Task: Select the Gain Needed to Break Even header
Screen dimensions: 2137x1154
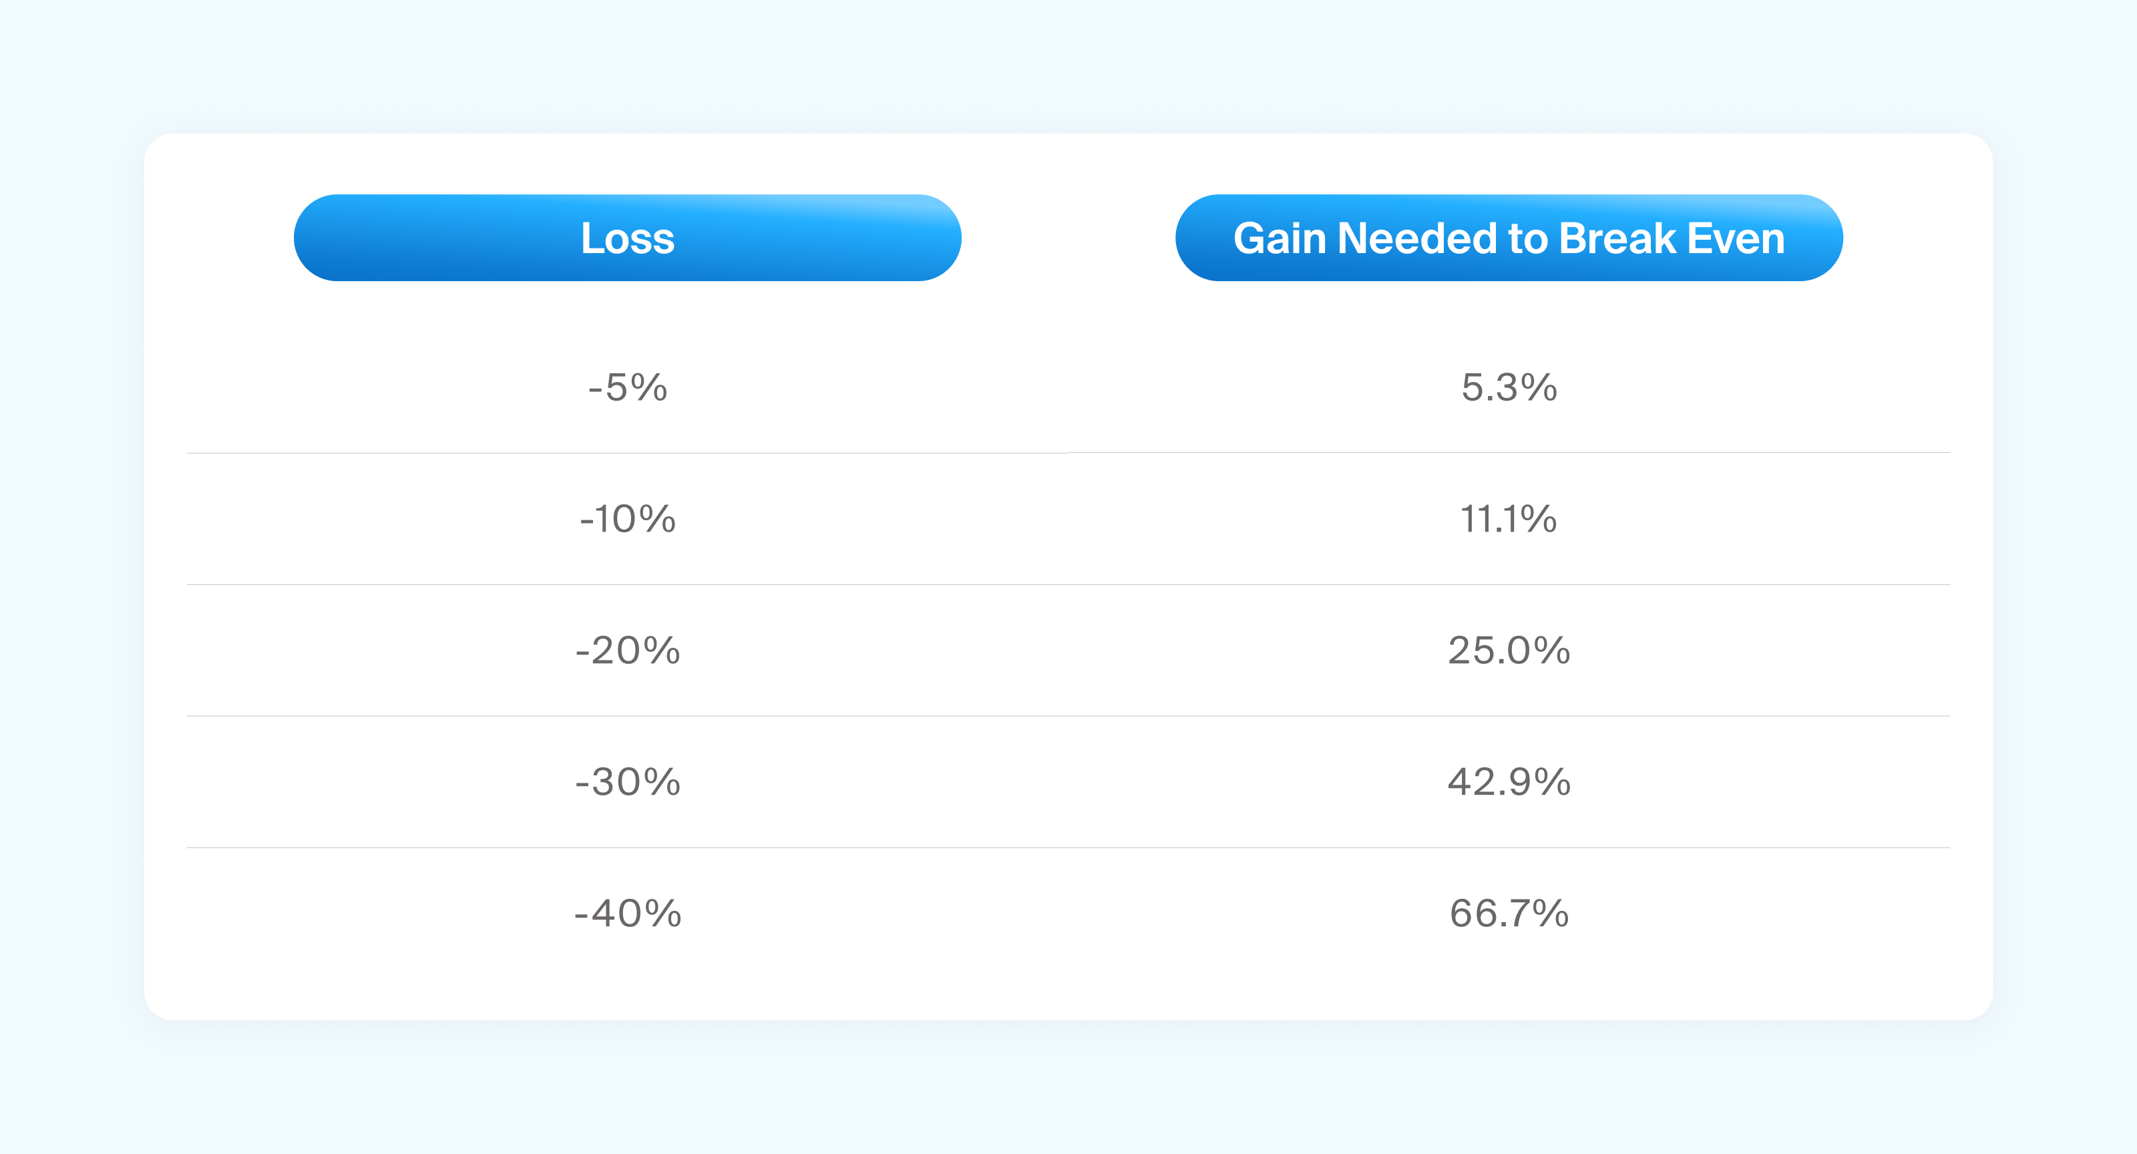Action: coord(1509,238)
